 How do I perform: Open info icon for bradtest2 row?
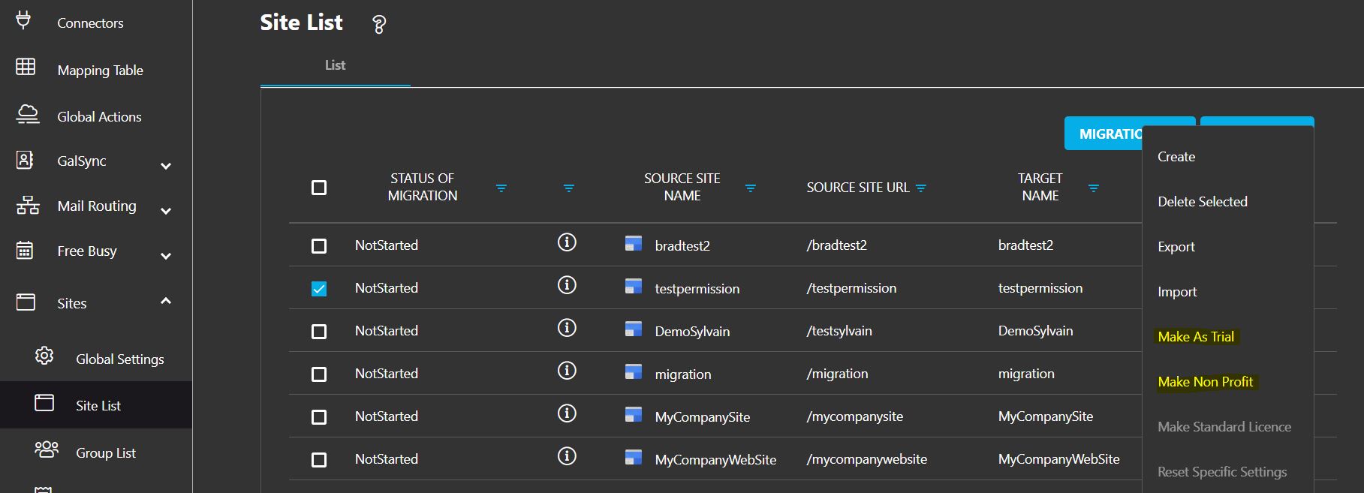pyautogui.click(x=567, y=242)
